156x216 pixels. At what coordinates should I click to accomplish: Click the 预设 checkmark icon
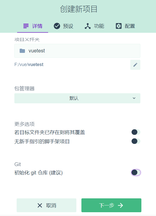click(57, 26)
